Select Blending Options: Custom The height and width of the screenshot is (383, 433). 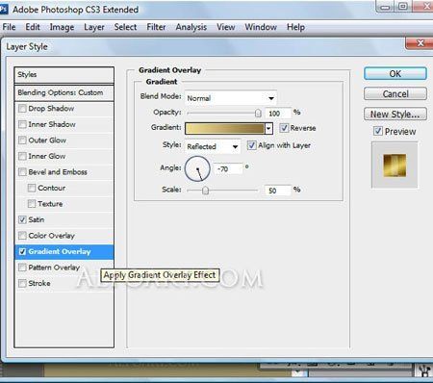click(64, 93)
